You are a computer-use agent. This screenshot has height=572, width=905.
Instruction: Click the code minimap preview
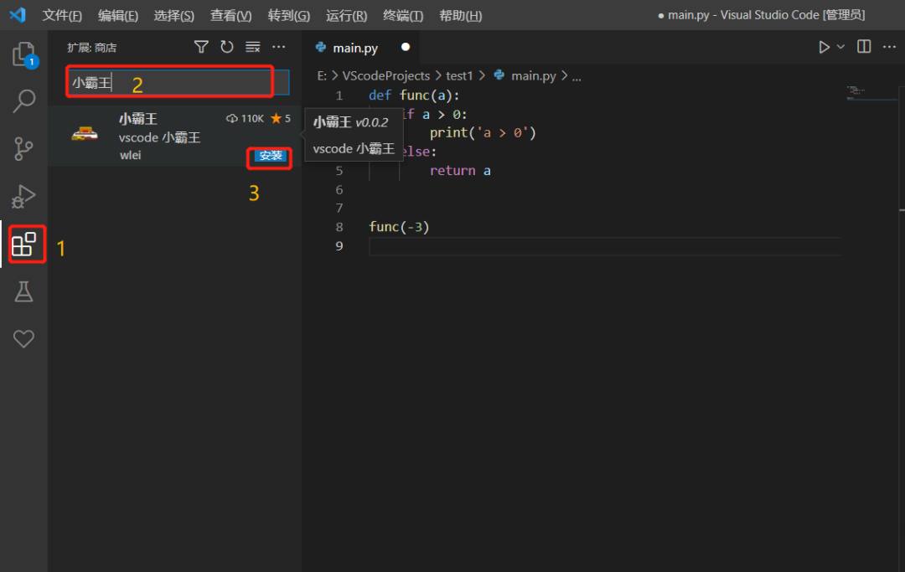pyautogui.click(x=856, y=93)
